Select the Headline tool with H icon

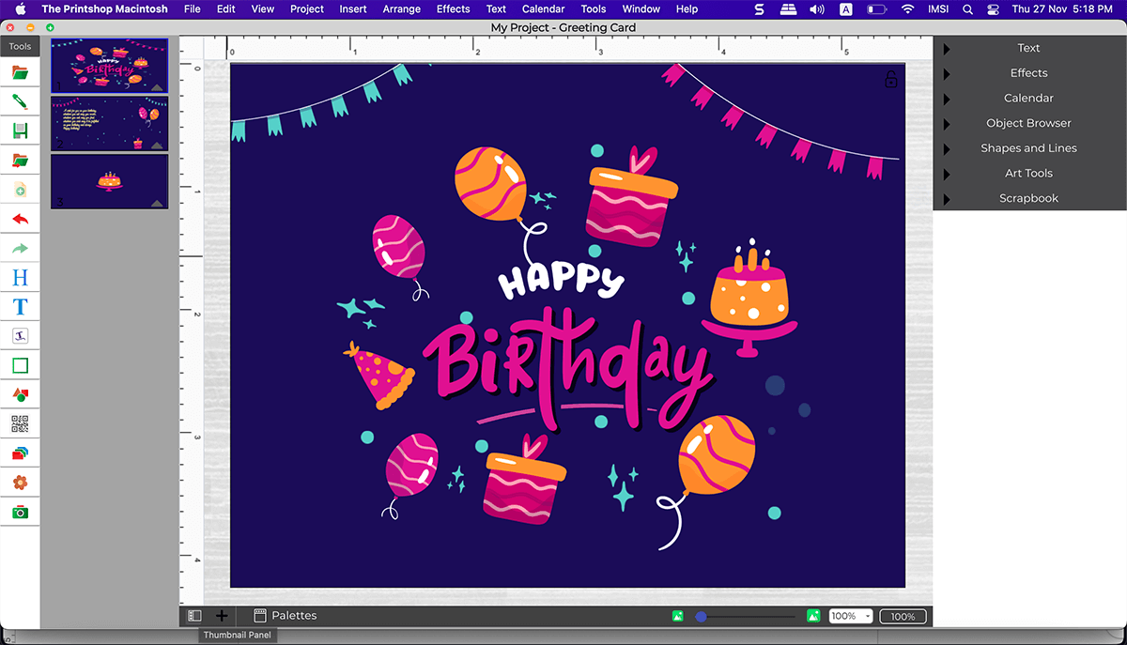pyautogui.click(x=20, y=278)
